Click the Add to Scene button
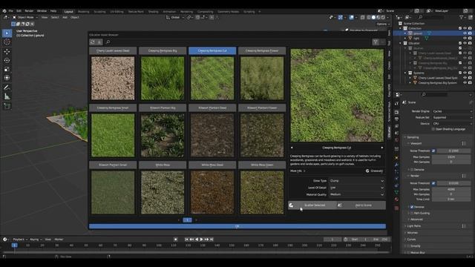The image size is (475, 267). coord(361,205)
